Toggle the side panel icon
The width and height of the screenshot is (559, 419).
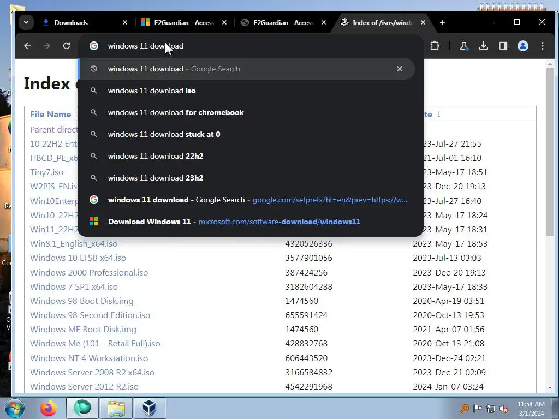click(x=503, y=46)
